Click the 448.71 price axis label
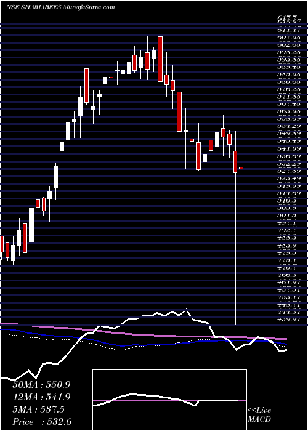This screenshot has width=308, height=431. pyautogui.click(x=288, y=305)
